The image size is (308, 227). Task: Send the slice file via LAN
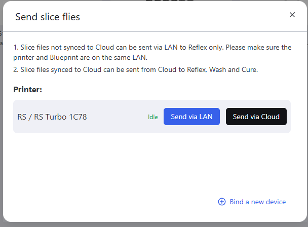[x=191, y=117]
